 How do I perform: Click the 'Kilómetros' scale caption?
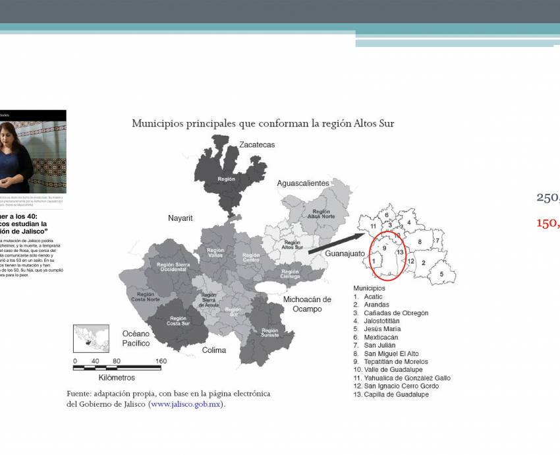click(x=117, y=377)
